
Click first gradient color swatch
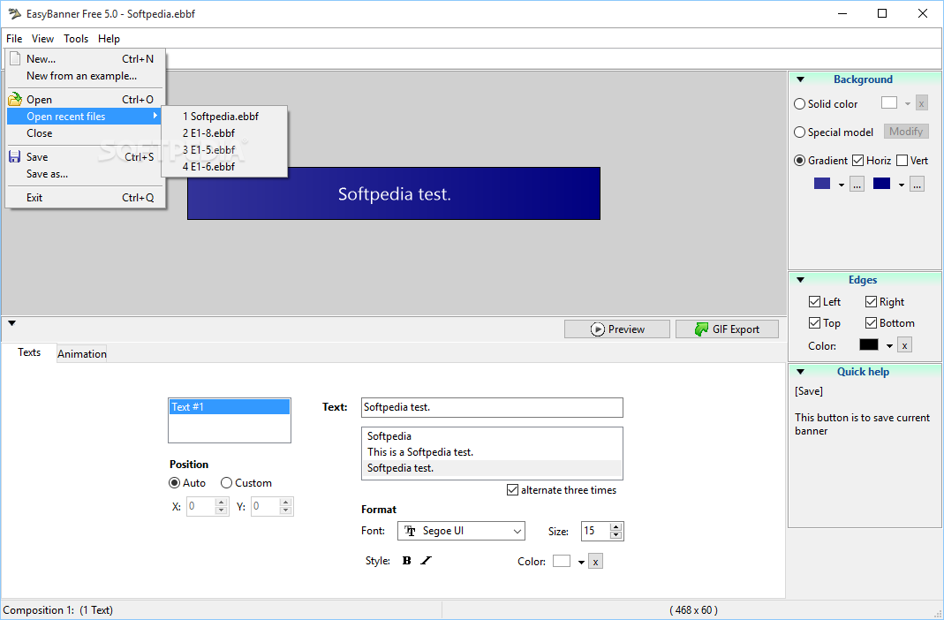tap(822, 184)
